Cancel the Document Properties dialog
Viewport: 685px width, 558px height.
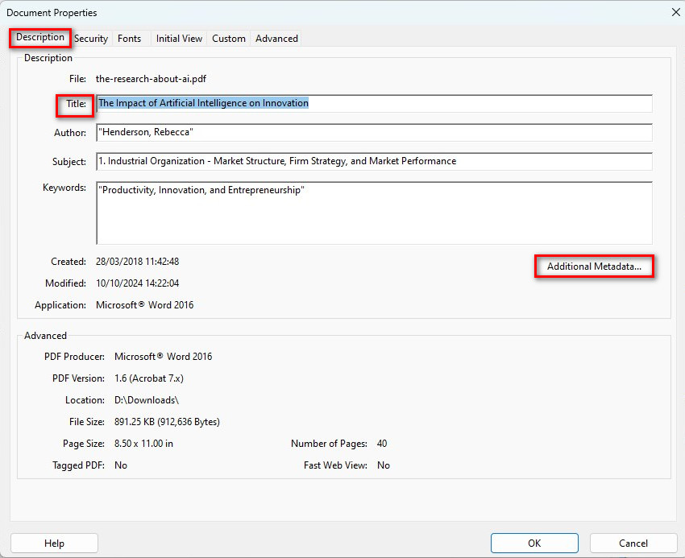click(633, 543)
